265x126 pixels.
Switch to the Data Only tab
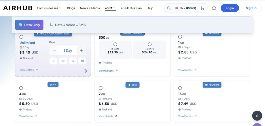click(29, 25)
